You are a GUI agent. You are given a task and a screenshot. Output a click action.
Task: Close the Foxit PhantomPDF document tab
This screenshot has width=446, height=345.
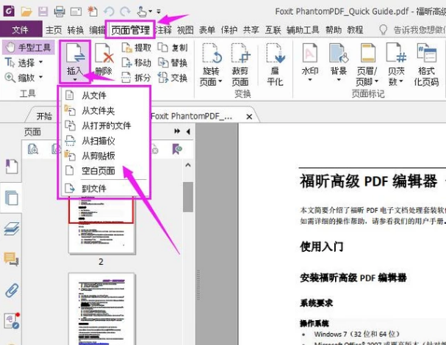pyautogui.click(x=249, y=117)
